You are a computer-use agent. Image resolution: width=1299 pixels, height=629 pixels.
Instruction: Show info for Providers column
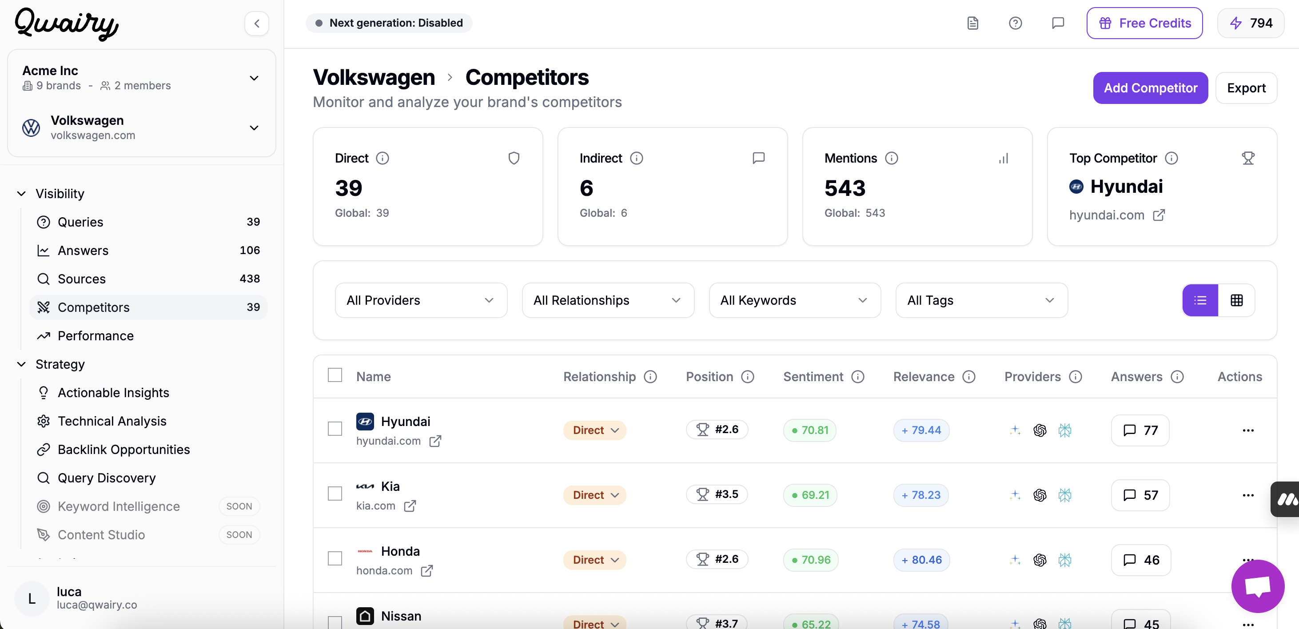pyautogui.click(x=1076, y=377)
